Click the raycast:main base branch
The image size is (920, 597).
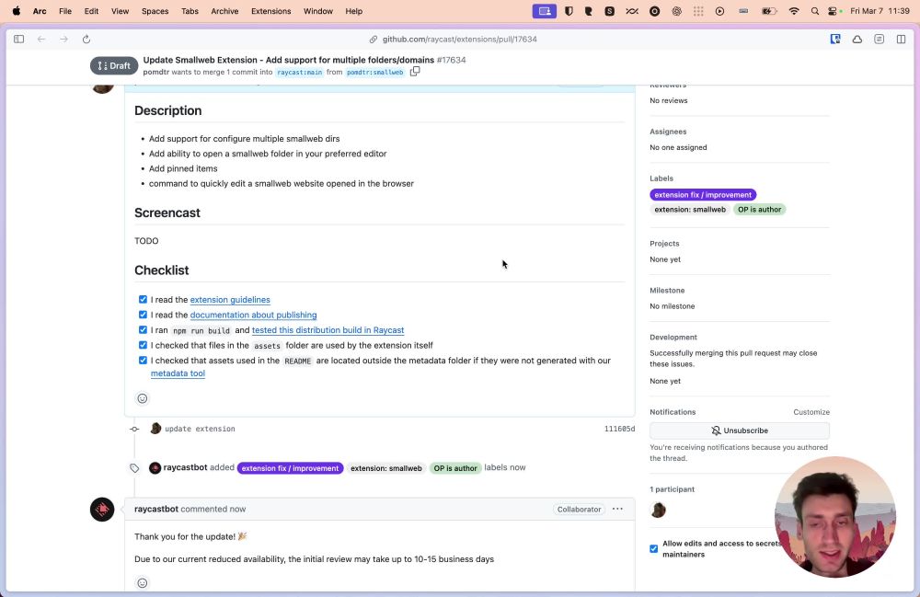(300, 72)
